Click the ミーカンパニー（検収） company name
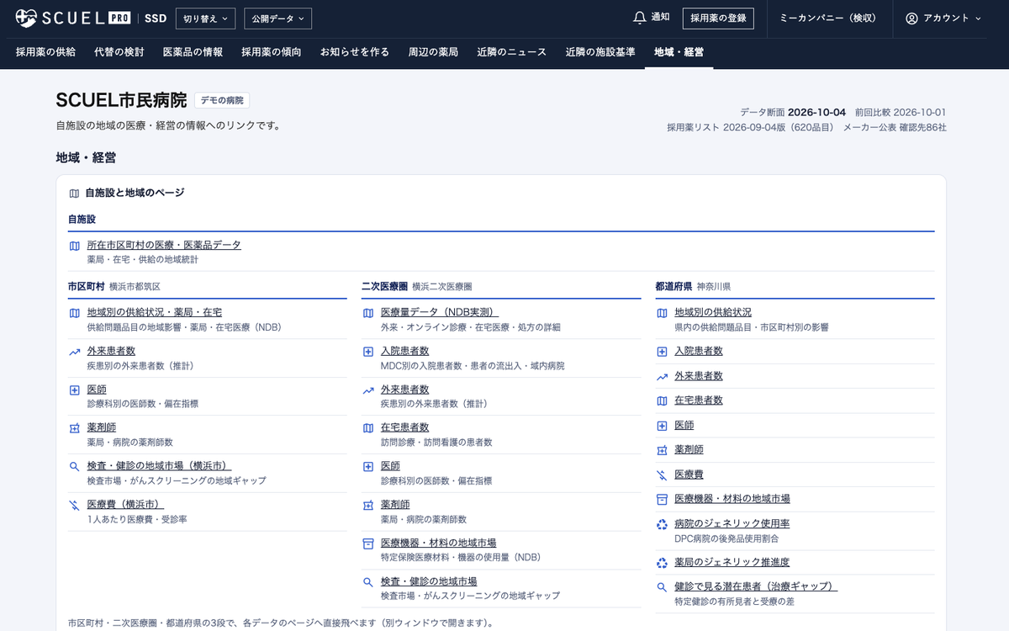This screenshot has height=631, width=1009. (828, 19)
